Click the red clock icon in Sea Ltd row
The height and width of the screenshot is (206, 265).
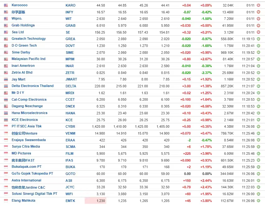(258, 32)
